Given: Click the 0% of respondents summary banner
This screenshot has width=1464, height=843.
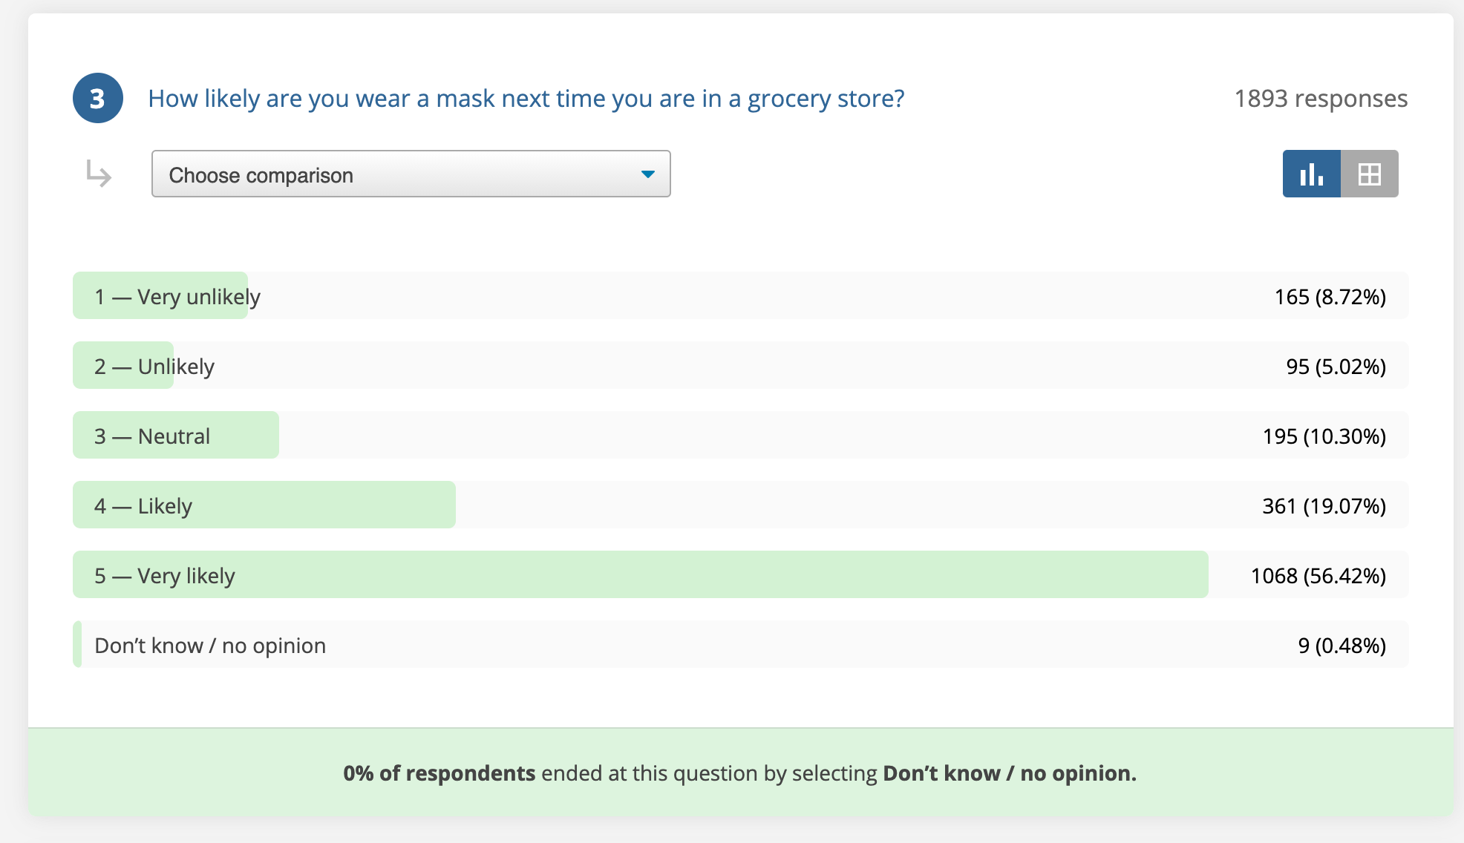Looking at the screenshot, I should pos(740,773).
